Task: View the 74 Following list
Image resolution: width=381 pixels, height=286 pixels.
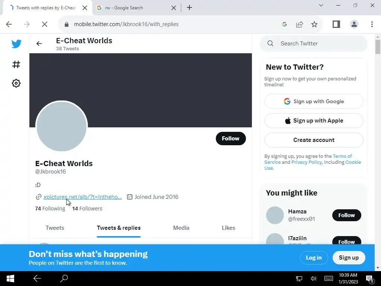Action: pos(50,209)
